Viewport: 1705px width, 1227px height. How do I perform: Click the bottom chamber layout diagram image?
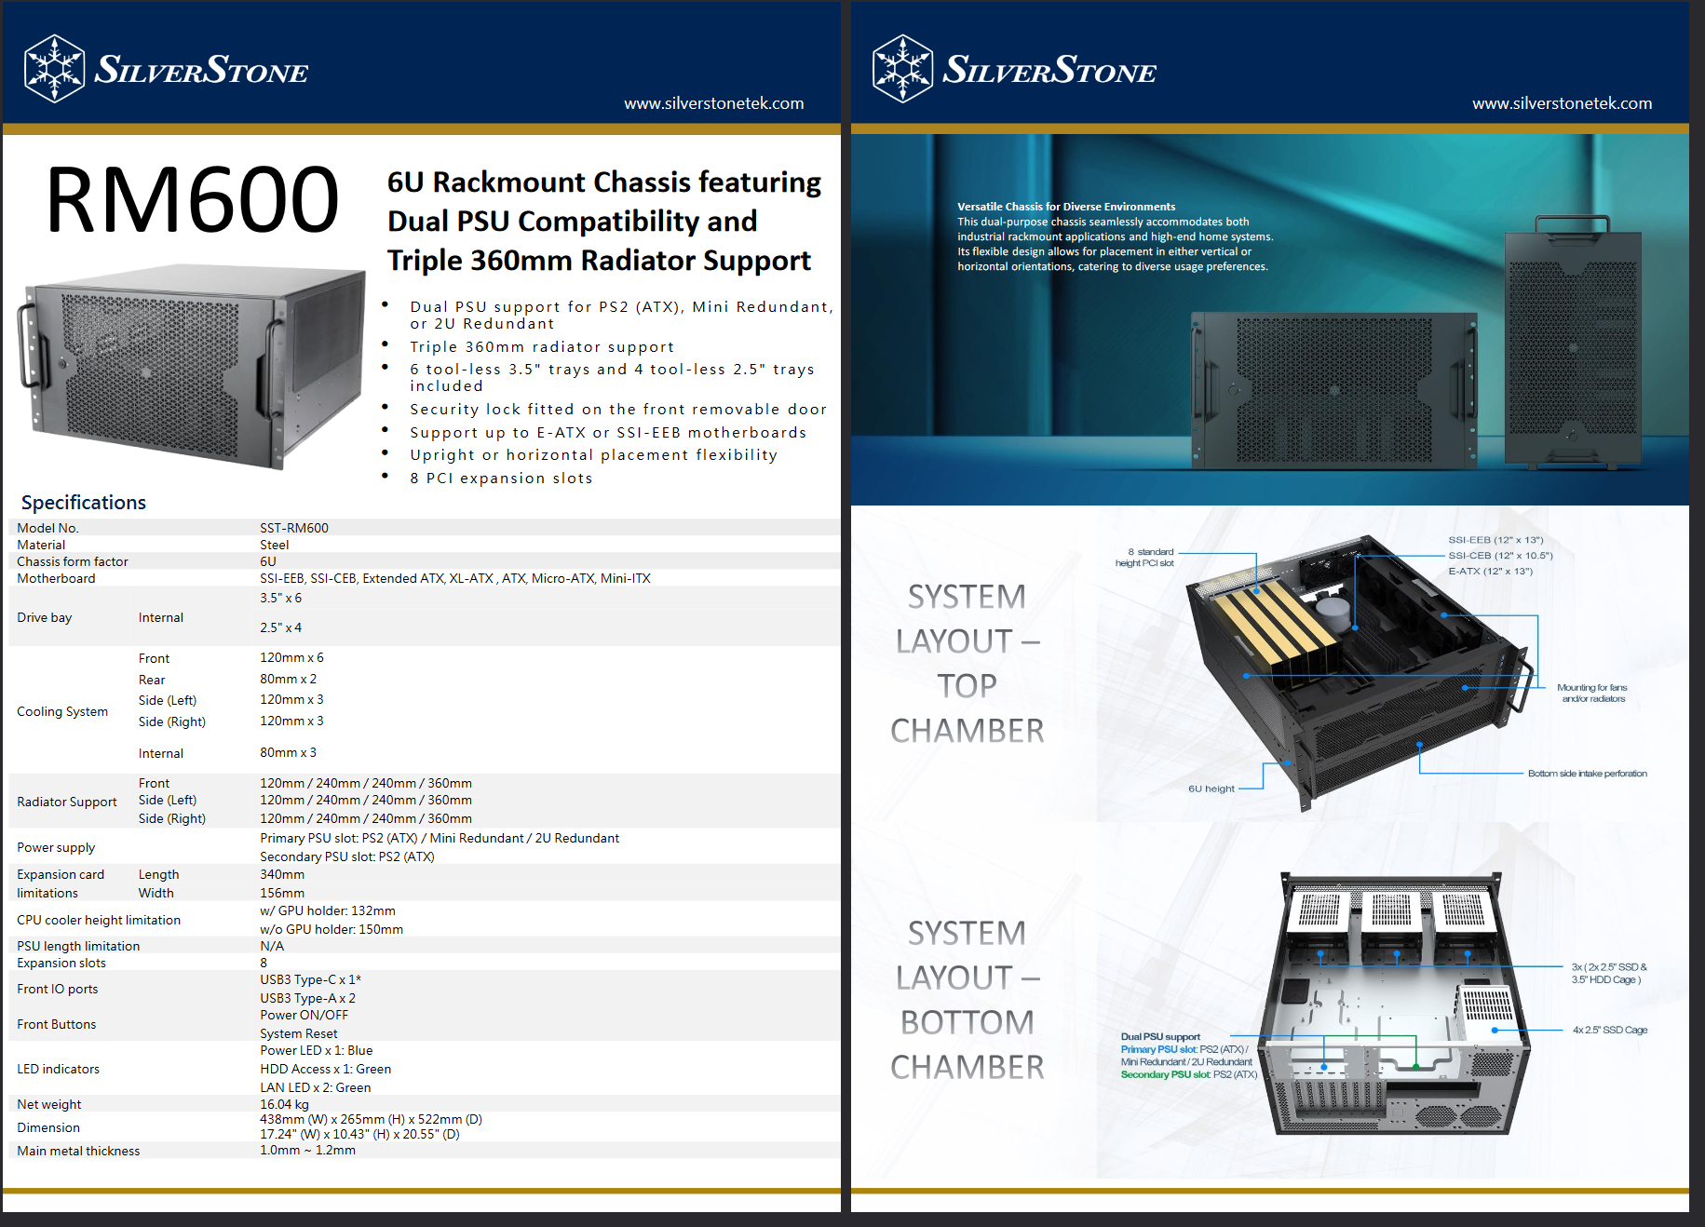pos(1394,1004)
